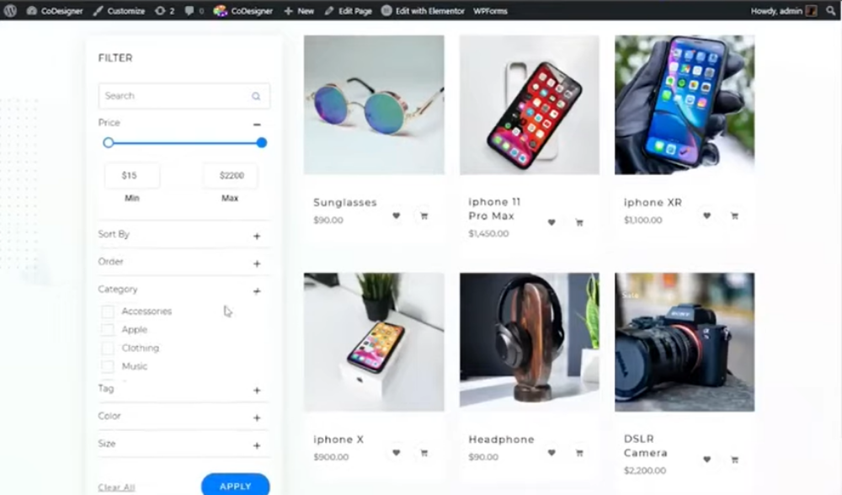The width and height of the screenshot is (842, 495).
Task: Open WPForms in admin bar
Action: pyautogui.click(x=490, y=11)
